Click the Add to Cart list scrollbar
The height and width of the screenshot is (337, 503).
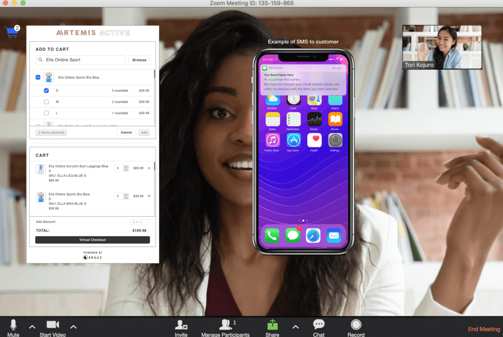[154, 74]
